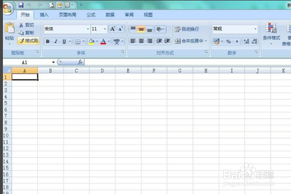Image resolution: width=291 pixels, height=194 pixels.
Task: Save the workbook with the floppy icon
Action: coord(21,5)
